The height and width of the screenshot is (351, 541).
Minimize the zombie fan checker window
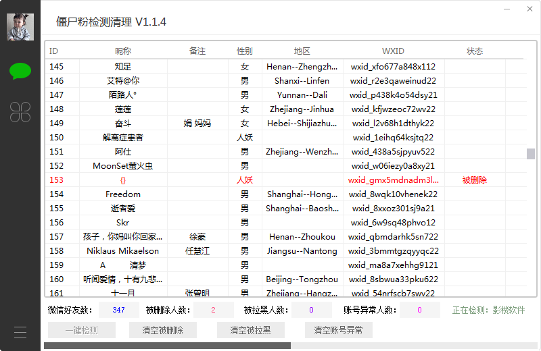coord(508,10)
